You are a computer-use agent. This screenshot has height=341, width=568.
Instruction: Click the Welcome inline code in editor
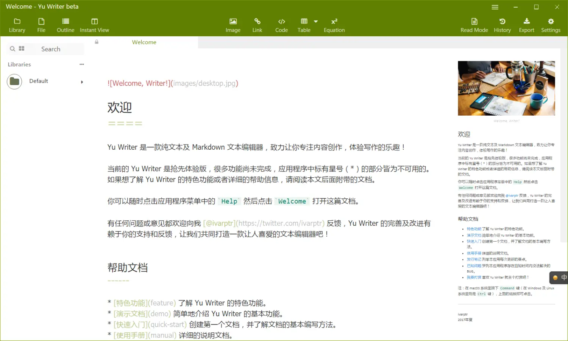click(x=292, y=201)
